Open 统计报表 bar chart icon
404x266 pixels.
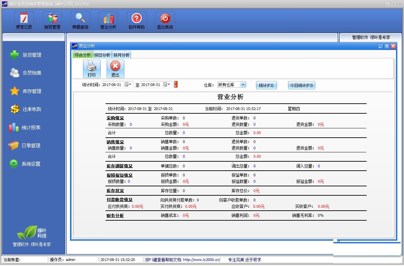click(x=14, y=127)
